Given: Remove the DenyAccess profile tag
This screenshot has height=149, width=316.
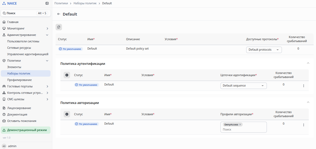Looking at the screenshot, I should pos(240,125).
